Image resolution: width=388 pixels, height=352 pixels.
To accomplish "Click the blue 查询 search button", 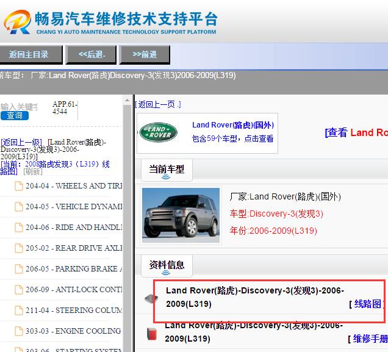I will [15, 115].
